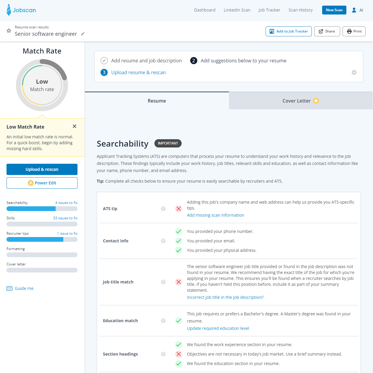Star the Senior software engineer scan

(x=9, y=31)
